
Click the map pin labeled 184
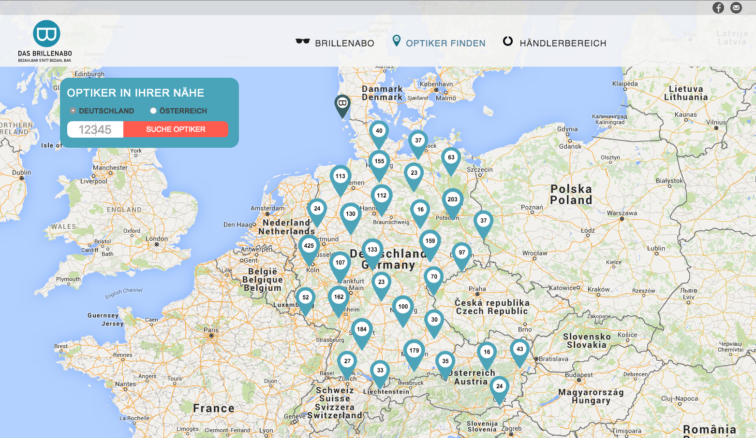(x=362, y=334)
